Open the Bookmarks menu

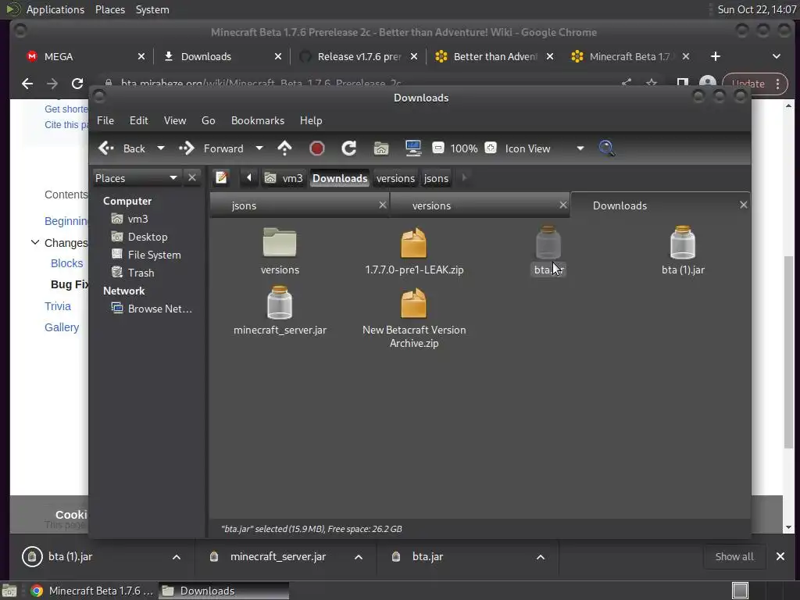click(258, 120)
